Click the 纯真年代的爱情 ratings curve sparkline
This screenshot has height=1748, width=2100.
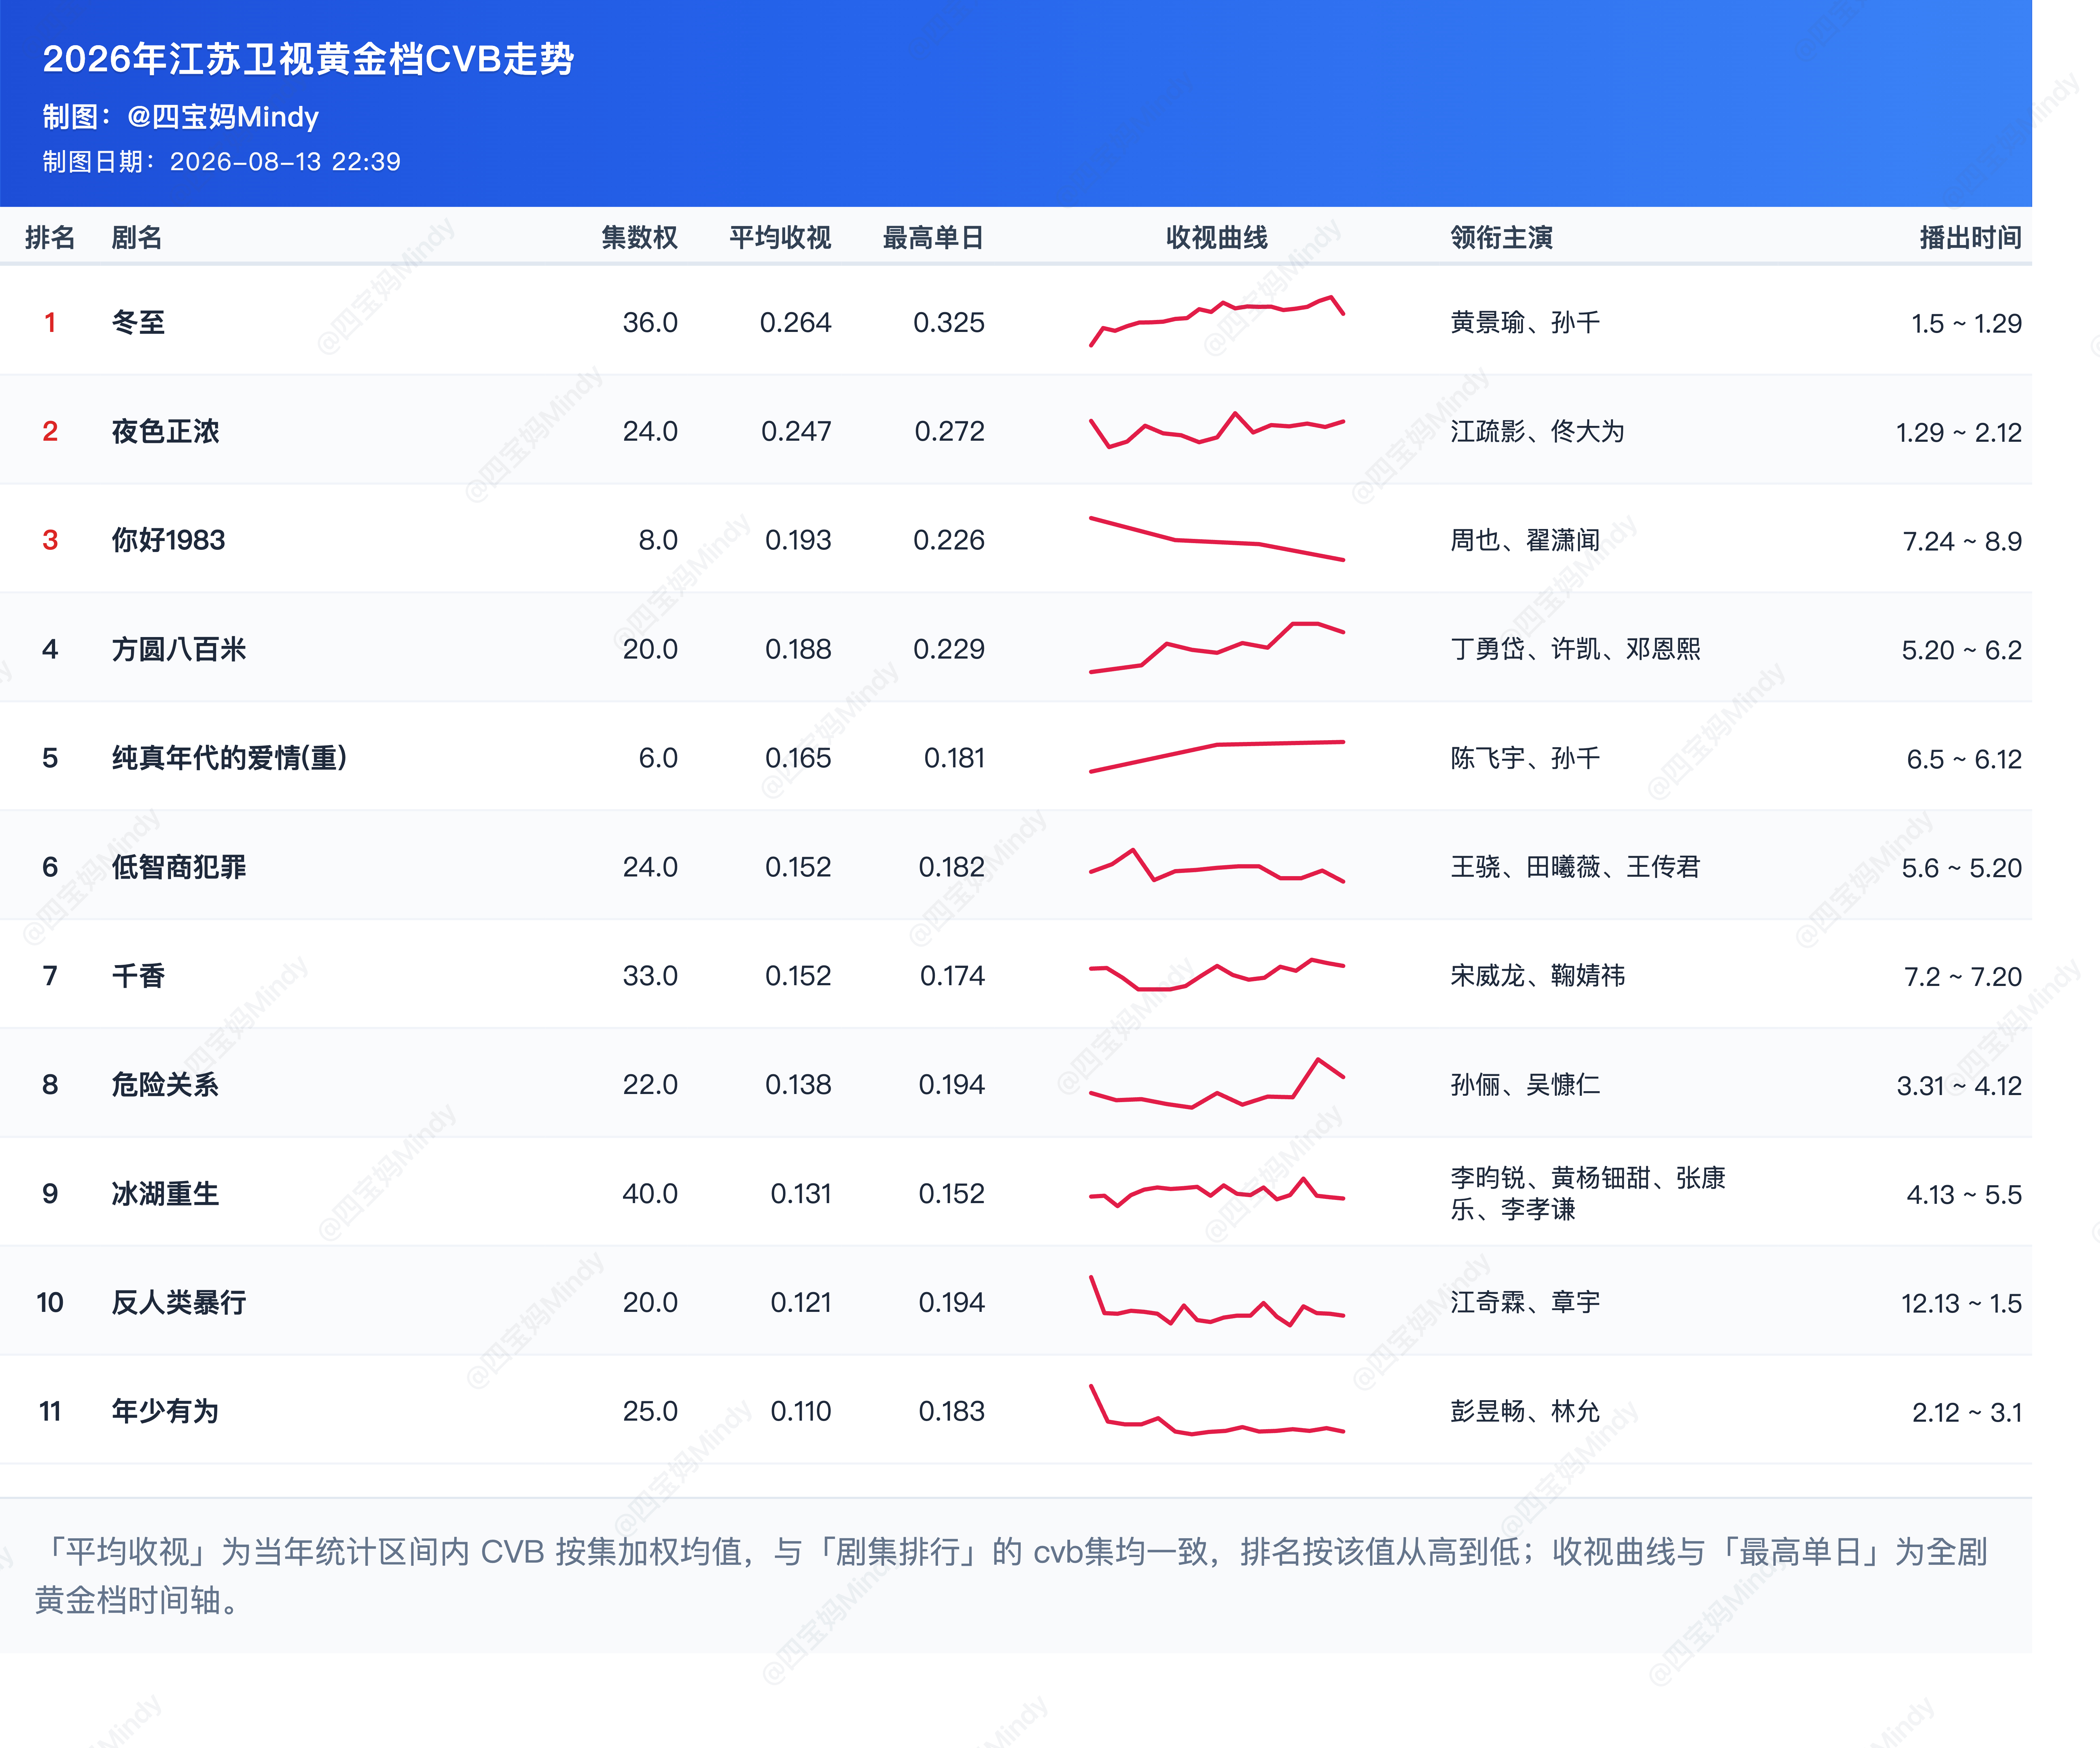(1217, 757)
